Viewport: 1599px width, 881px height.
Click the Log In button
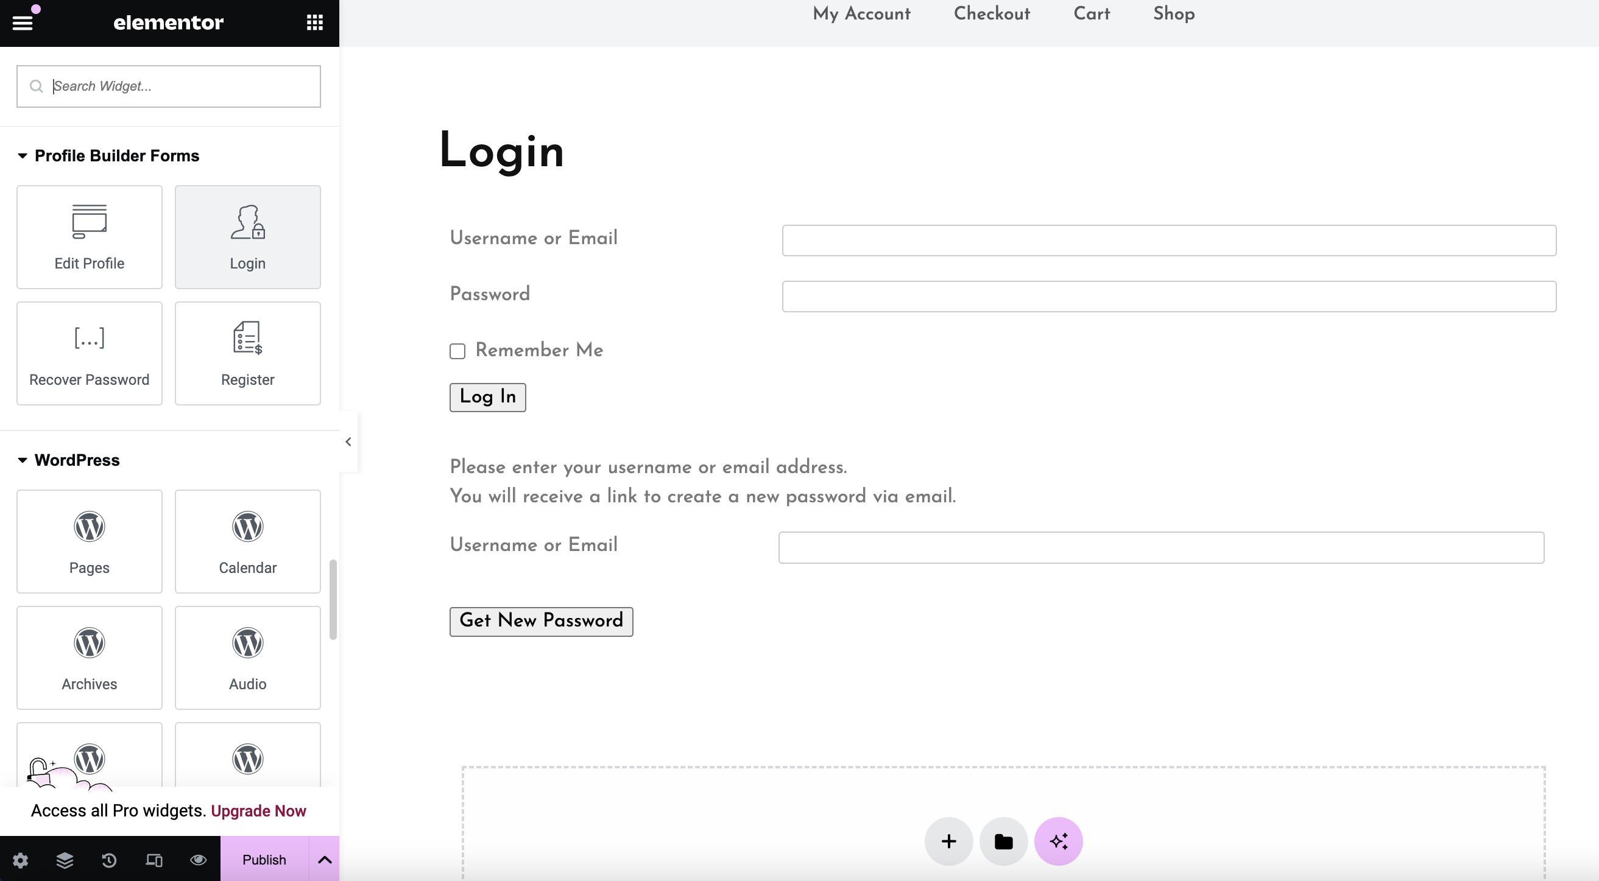tap(487, 397)
